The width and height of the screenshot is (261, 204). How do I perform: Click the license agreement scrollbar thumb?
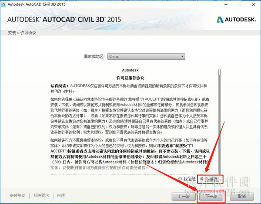[x=220, y=72]
